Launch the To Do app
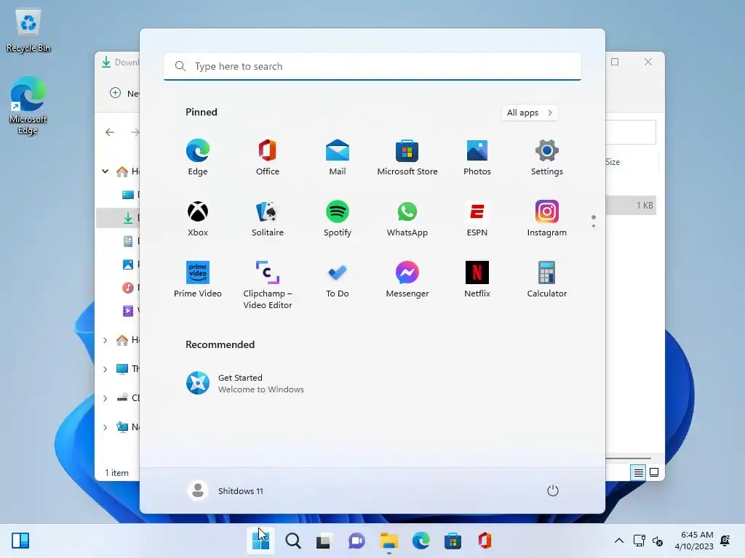745x558 pixels. click(x=338, y=280)
